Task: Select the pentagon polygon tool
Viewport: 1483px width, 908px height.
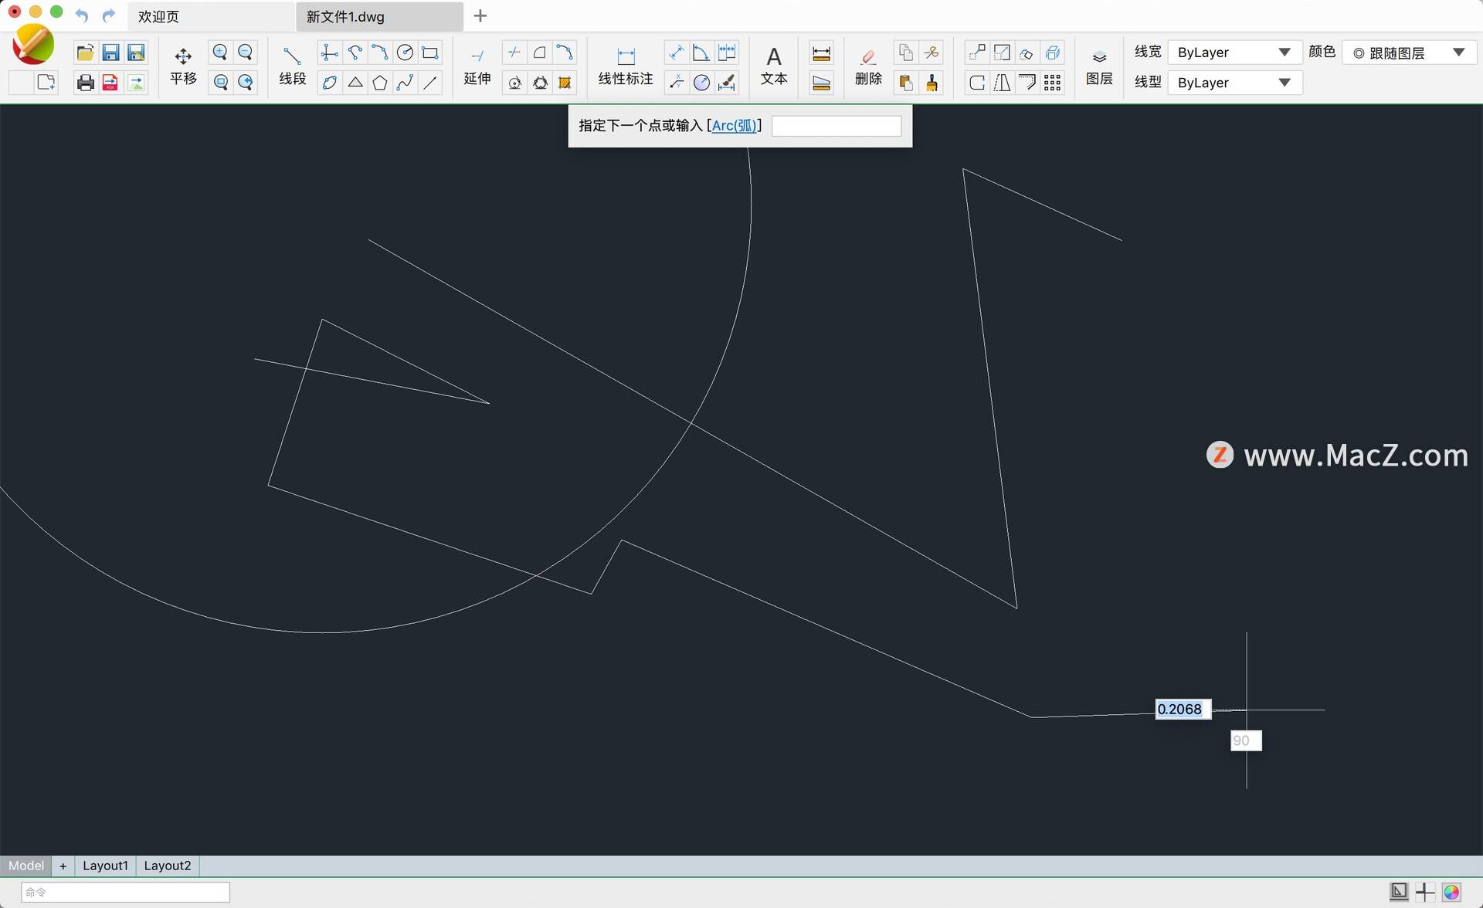Action: click(380, 83)
